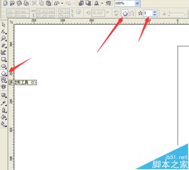This screenshot has height=170, width=189.
Task: Select the Smart drawing tool
Action: [x=3, y=52]
